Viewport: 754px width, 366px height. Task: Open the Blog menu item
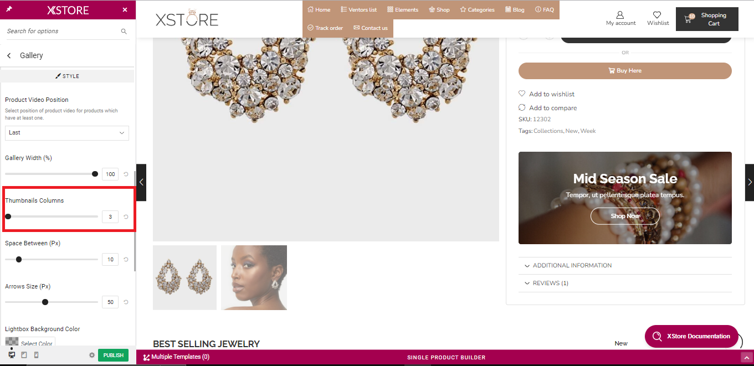coord(515,9)
